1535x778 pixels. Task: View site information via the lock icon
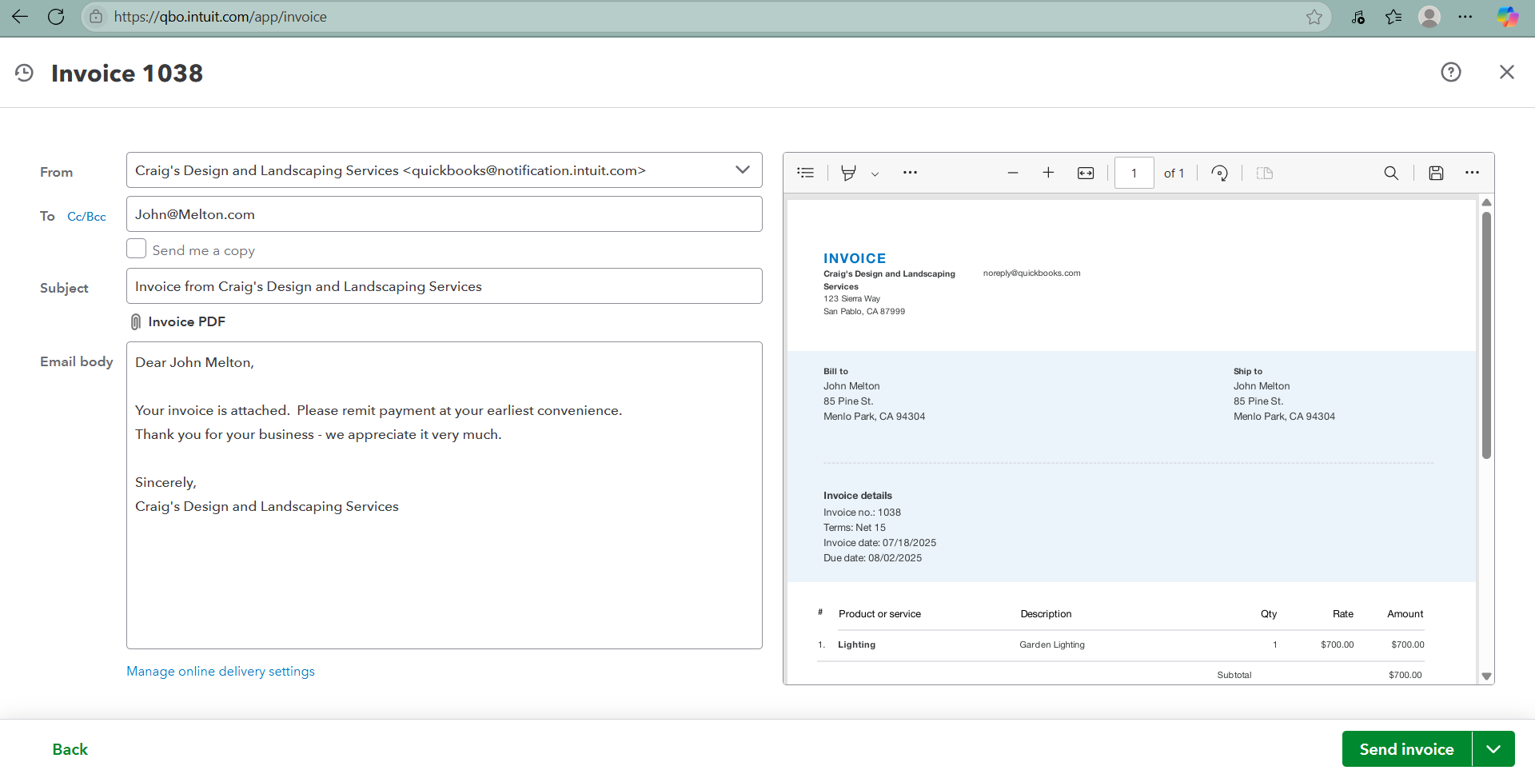[96, 17]
